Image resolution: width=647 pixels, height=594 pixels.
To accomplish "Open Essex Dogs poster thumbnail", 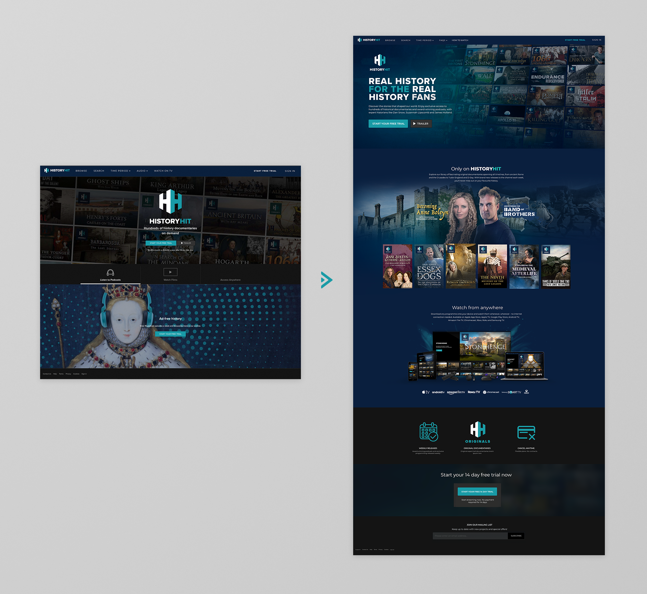I will [x=429, y=266].
